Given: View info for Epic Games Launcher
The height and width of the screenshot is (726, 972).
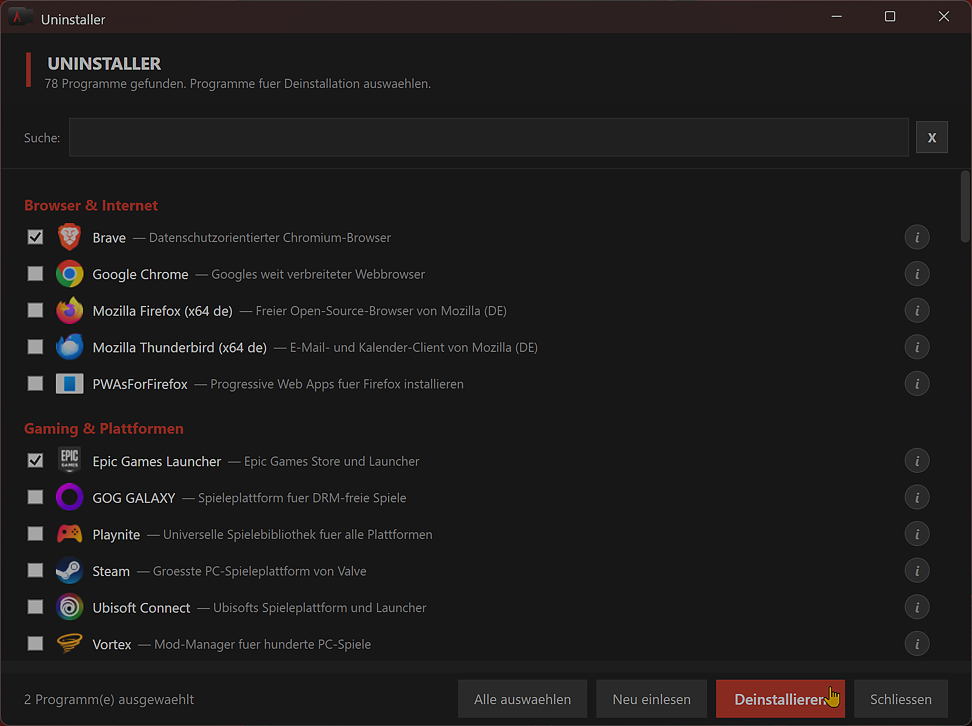Looking at the screenshot, I should [917, 461].
